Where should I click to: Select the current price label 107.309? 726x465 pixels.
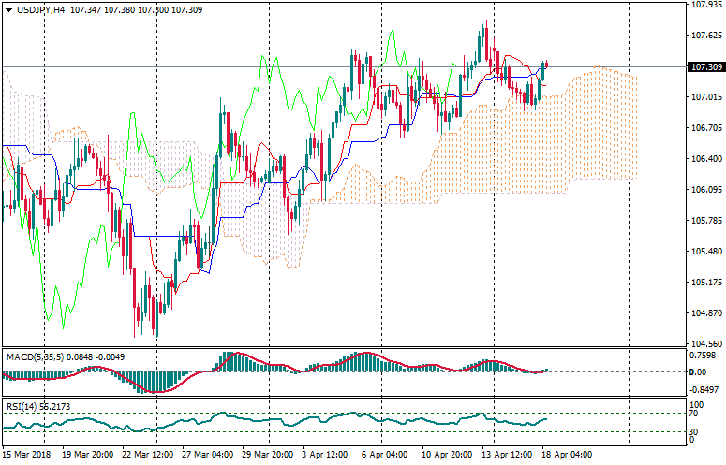704,67
